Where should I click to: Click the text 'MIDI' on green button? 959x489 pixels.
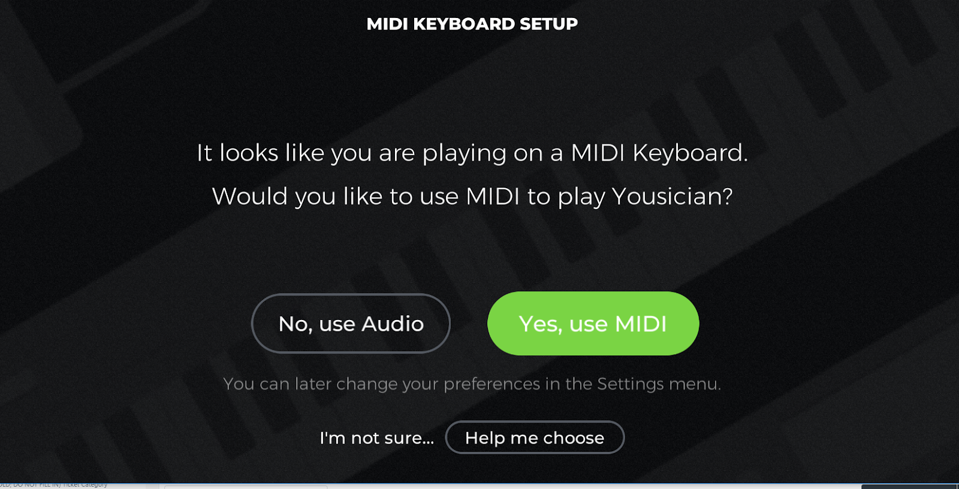pos(641,324)
